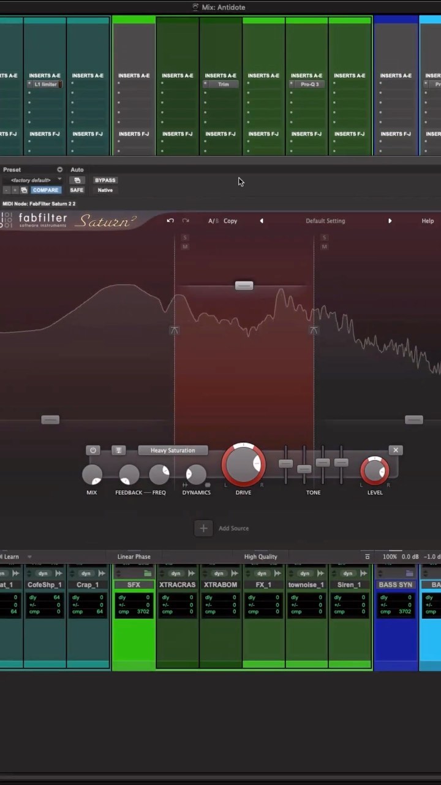Image resolution: width=441 pixels, height=785 pixels.
Task: Select the XTRABOM track name
Action: point(220,585)
